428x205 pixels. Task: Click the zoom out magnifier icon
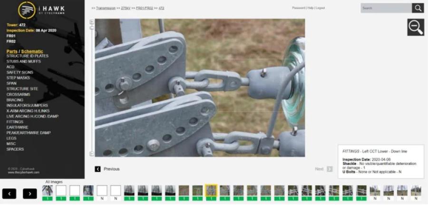(415, 27)
